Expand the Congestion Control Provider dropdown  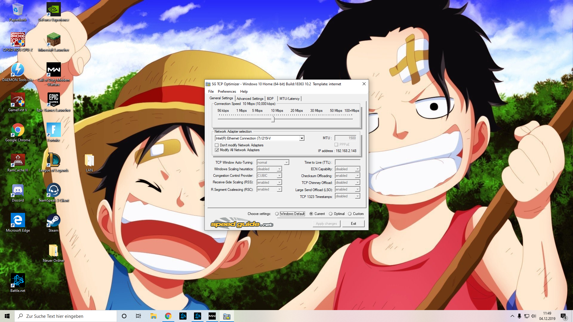pyautogui.click(x=279, y=176)
